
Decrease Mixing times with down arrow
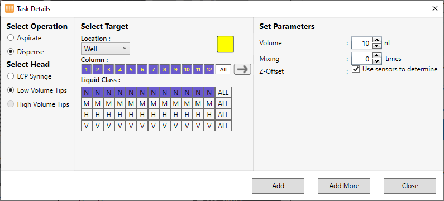coord(376,61)
